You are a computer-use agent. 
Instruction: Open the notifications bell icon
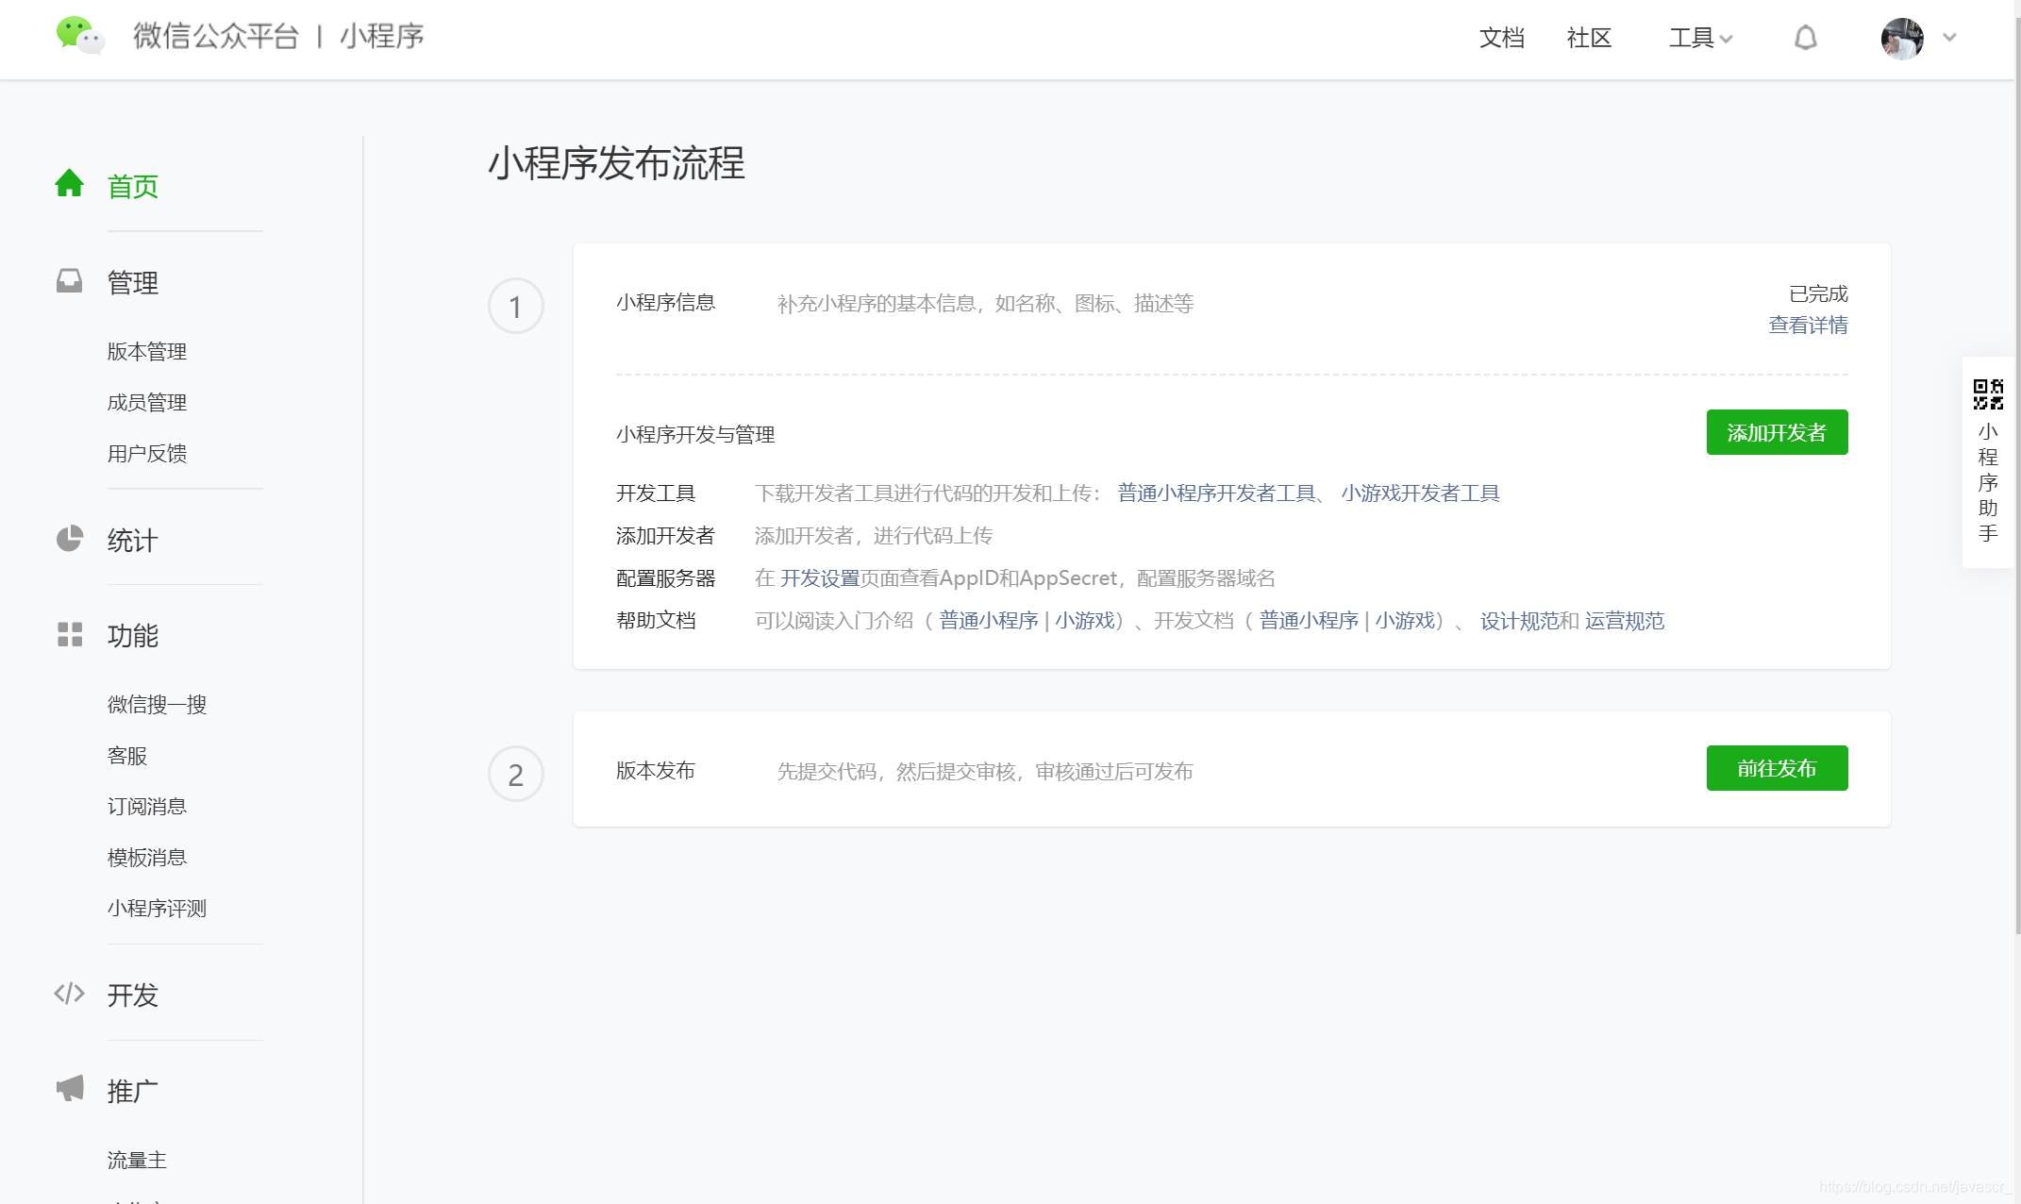tap(1805, 38)
